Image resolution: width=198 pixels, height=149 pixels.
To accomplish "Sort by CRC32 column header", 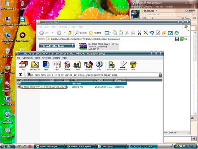I will pyautogui.click(x=120, y=80).
